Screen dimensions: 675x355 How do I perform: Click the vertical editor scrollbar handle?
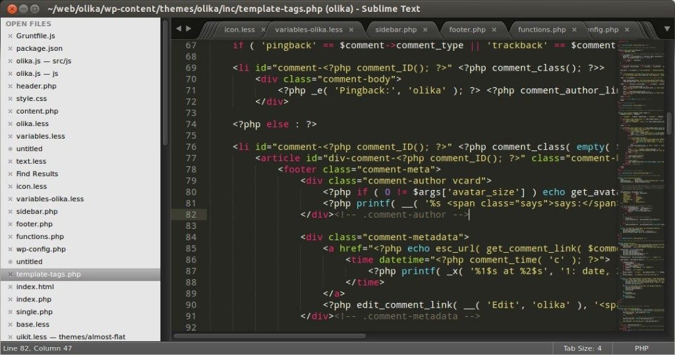coord(669,123)
